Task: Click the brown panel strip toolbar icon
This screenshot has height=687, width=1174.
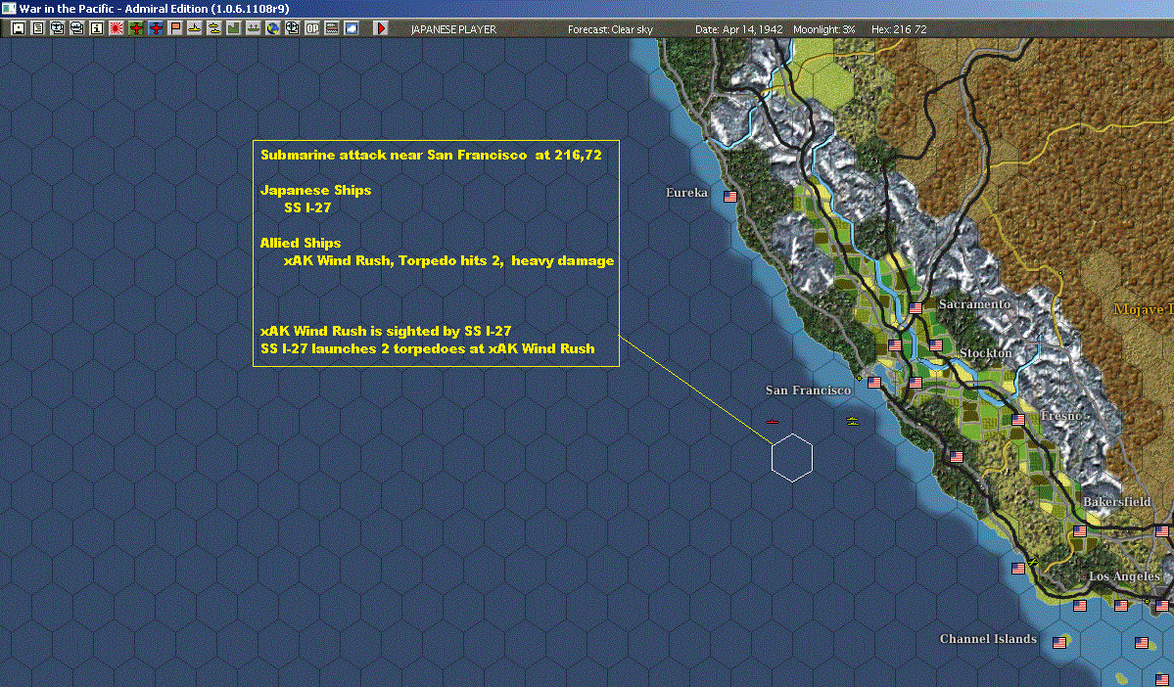Action: 331,28
